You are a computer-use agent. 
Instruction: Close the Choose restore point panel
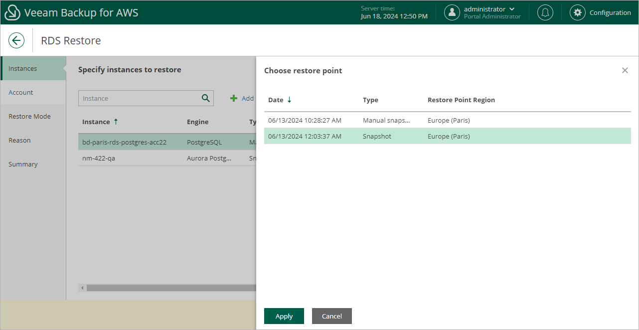click(625, 70)
